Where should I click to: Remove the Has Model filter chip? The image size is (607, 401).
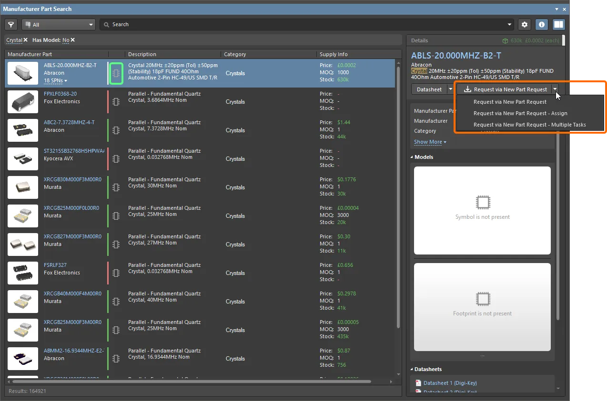73,40
